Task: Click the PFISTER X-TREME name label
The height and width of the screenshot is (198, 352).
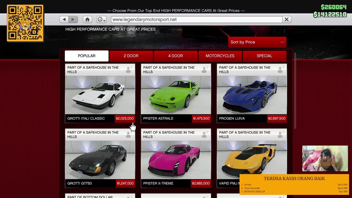Action: click(x=158, y=183)
